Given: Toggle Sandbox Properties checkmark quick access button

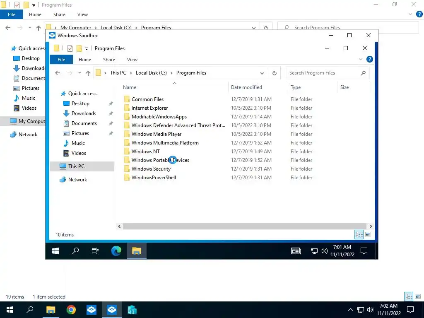Looking at the screenshot, I should (70, 48).
